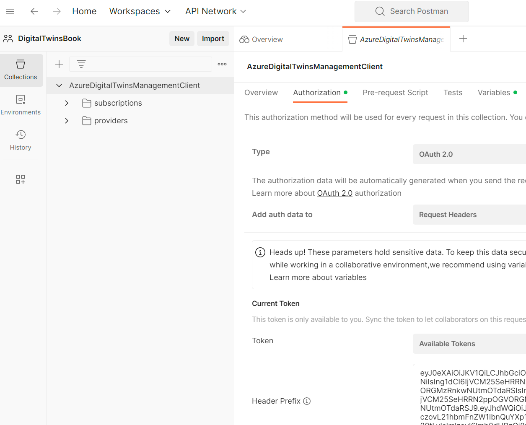Open a new tab with plus icon
The width and height of the screenshot is (526, 425).
tap(463, 39)
